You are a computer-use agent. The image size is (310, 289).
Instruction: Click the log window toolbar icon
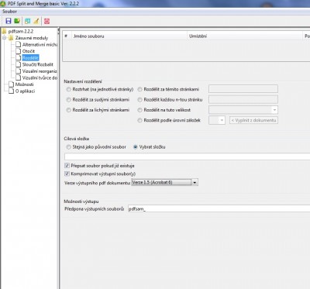tap(28, 21)
